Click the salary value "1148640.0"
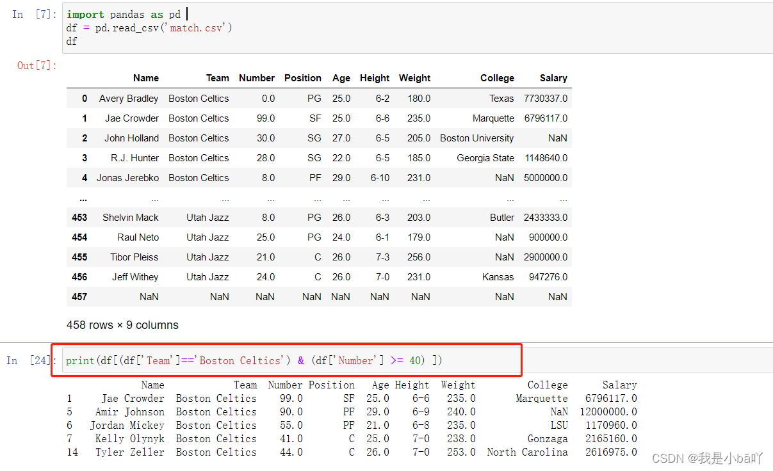Screen dimensions: 773x471 point(546,158)
